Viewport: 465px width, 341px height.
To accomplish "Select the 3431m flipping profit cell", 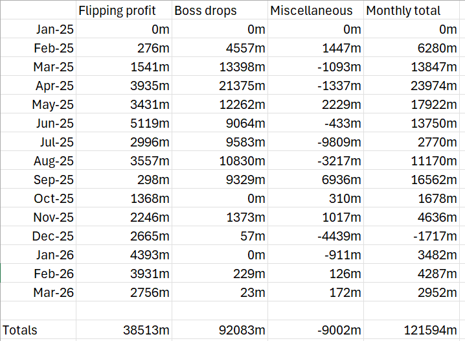I will point(124,104).
